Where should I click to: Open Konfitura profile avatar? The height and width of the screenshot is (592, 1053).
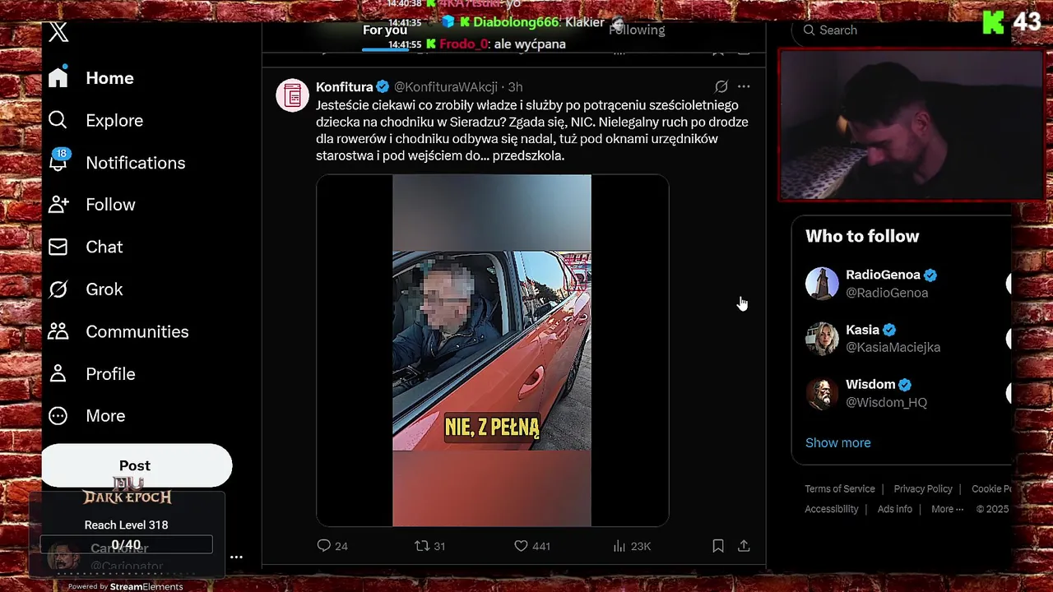click(292, 95)
